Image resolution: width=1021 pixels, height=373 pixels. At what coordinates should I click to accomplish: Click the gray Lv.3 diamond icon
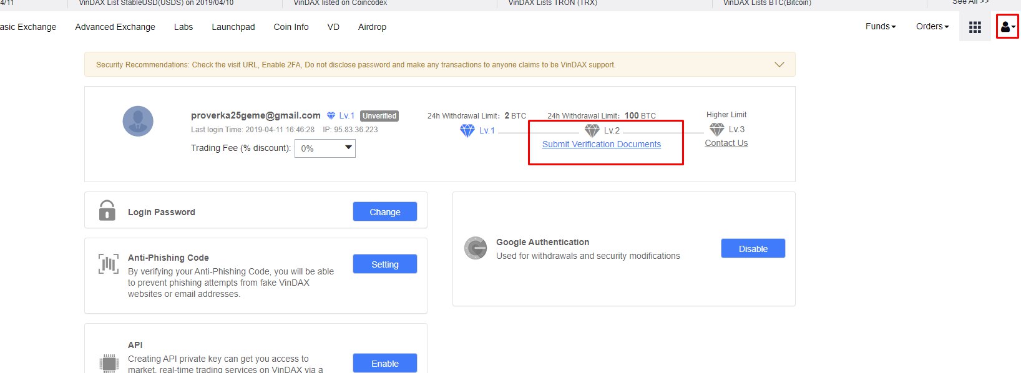[717, 129]
